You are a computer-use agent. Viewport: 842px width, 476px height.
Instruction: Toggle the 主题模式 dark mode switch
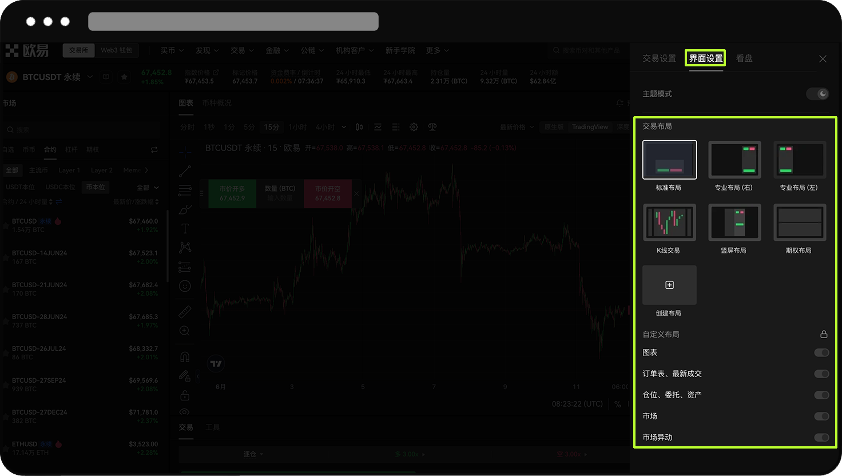[x=817, y=94]
